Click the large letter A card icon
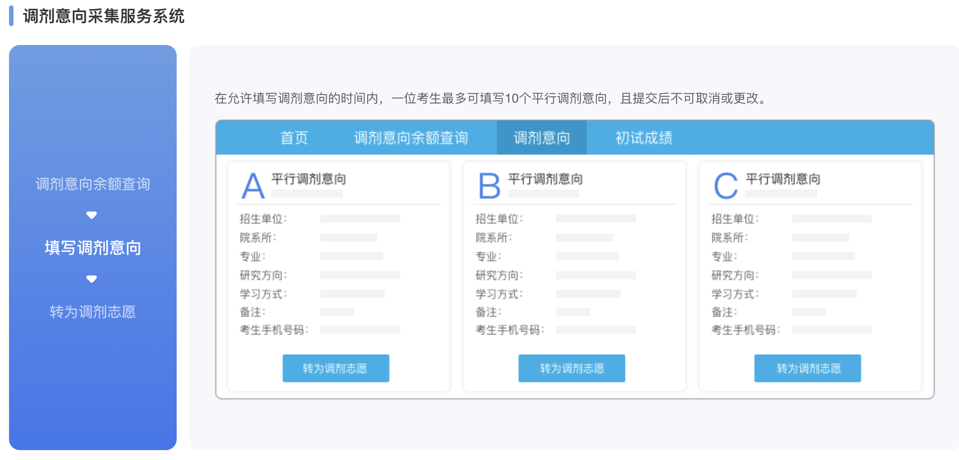 click(253, 186)
